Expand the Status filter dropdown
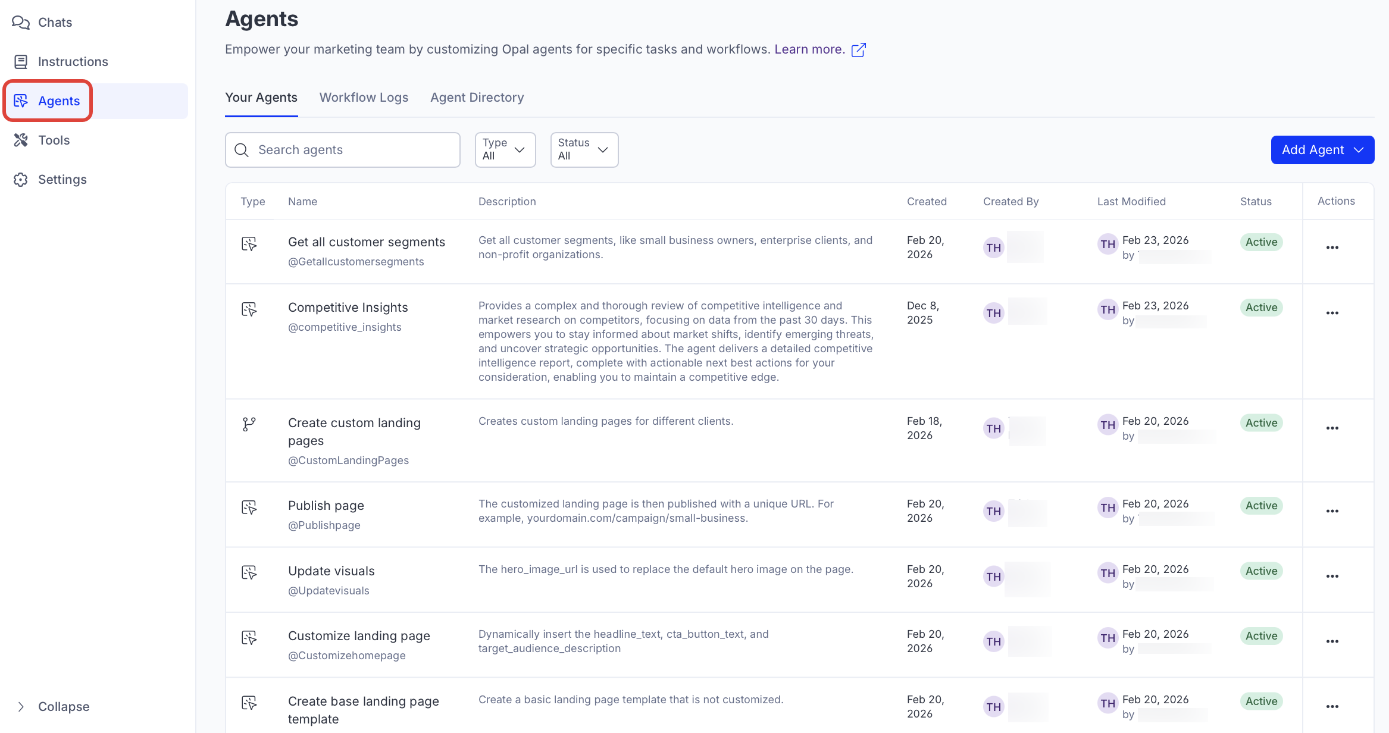 click(x=584, y=150)
